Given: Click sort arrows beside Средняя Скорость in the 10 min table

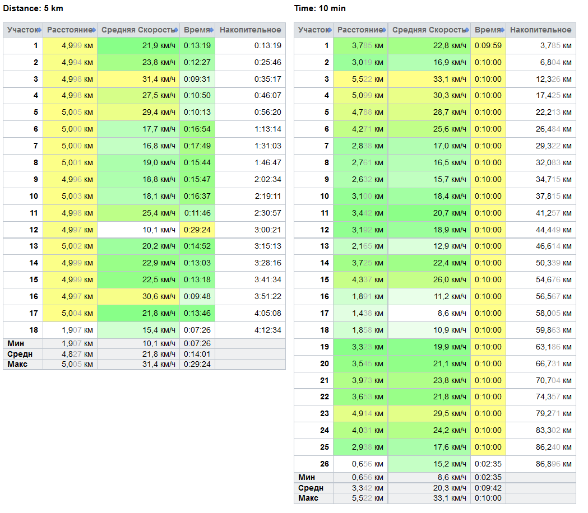Looking at the screenshot, I should pos(467,30).
